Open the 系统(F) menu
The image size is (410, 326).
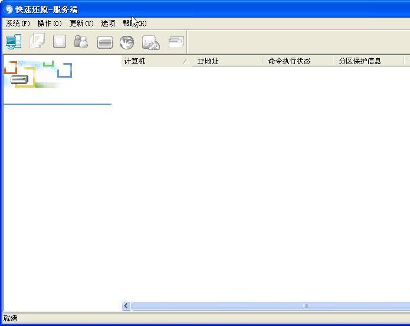tap(18, 24)
